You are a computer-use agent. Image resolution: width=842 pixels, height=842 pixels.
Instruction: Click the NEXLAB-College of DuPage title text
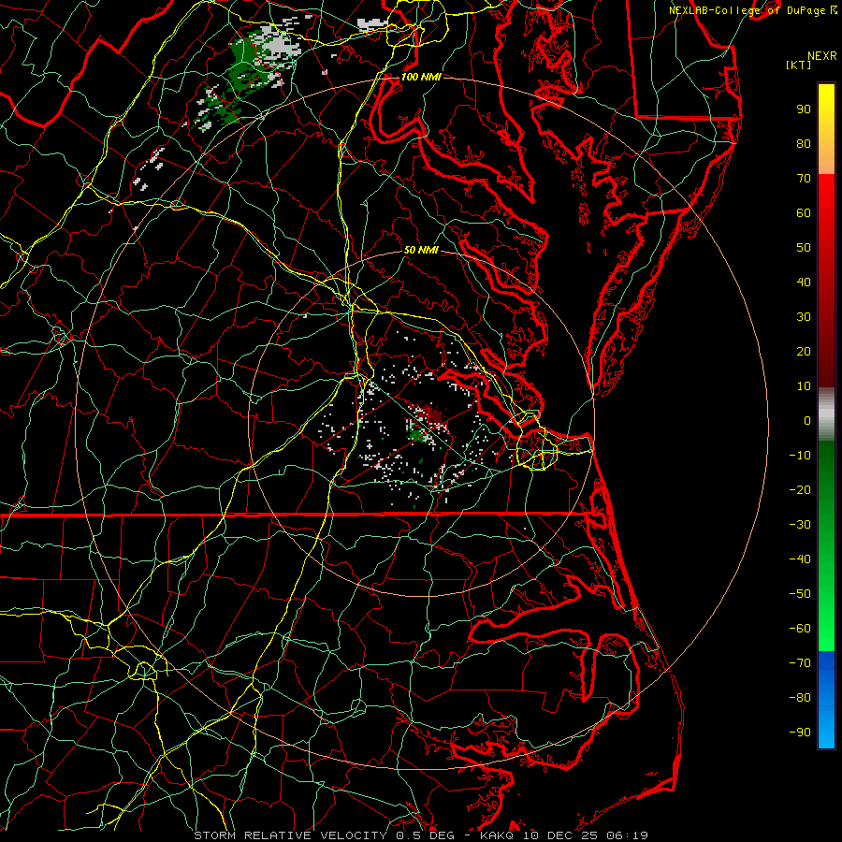747,10
